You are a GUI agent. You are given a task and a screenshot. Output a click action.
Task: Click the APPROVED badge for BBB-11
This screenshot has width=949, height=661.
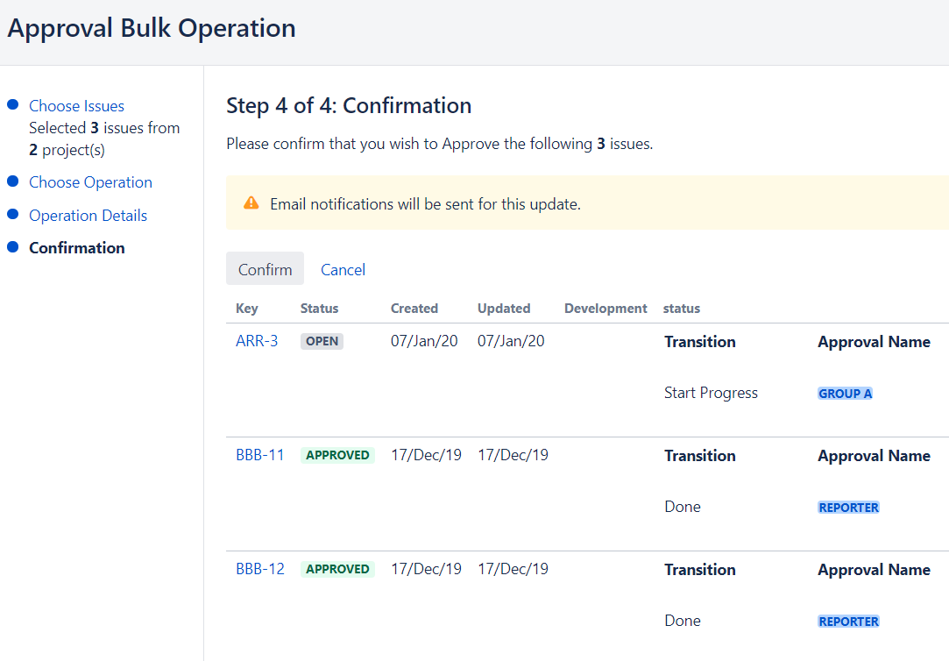tap(337, 456)
